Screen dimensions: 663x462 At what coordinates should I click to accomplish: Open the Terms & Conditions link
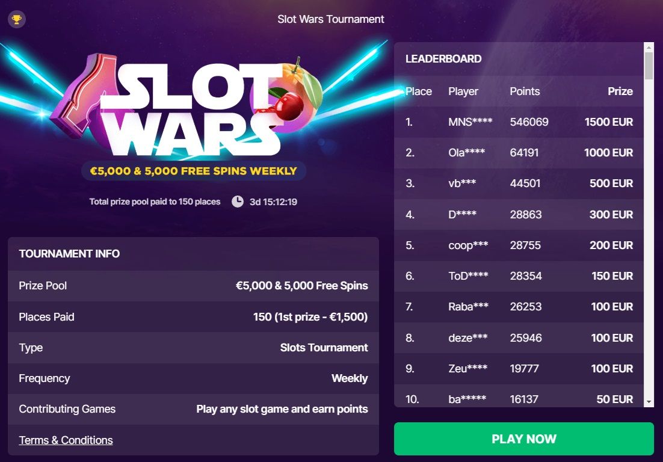click(x=66, y=440)
